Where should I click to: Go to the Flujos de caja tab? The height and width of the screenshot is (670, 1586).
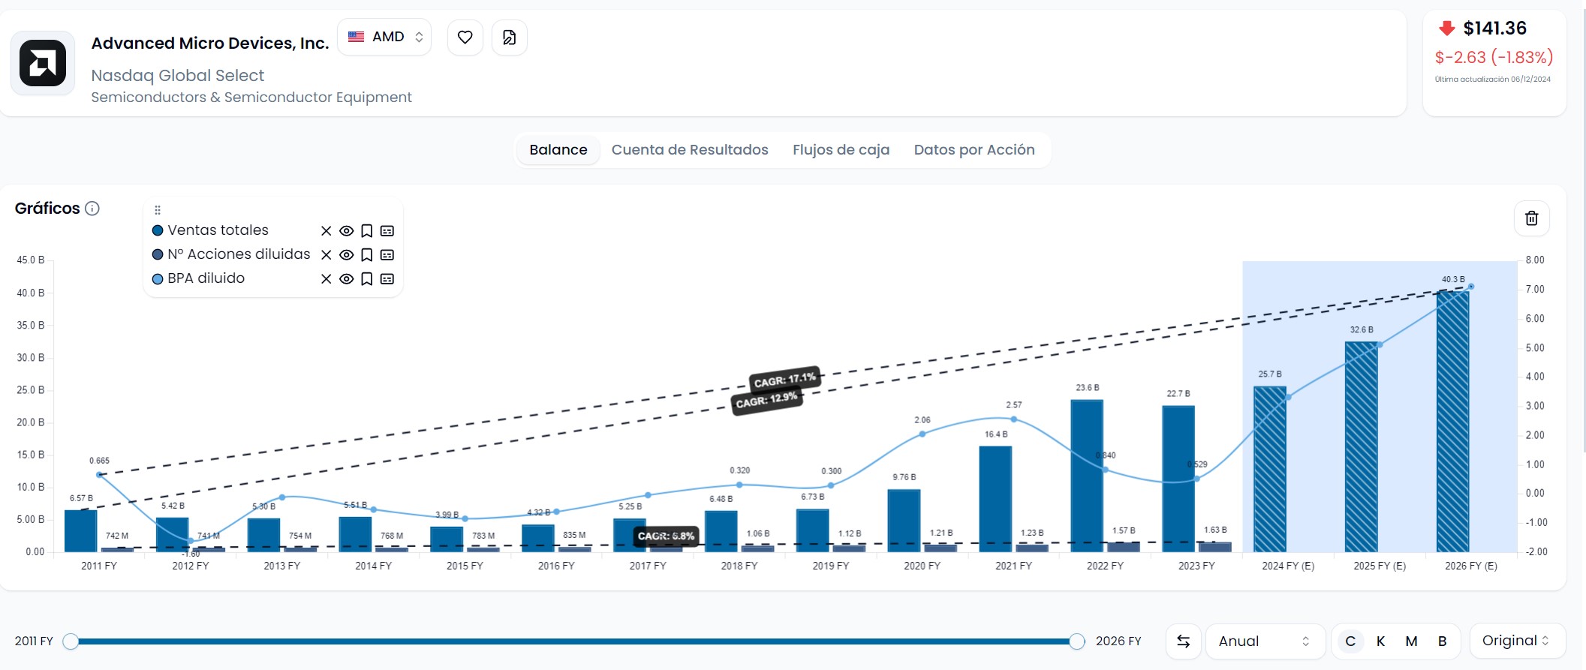(841, 150)
